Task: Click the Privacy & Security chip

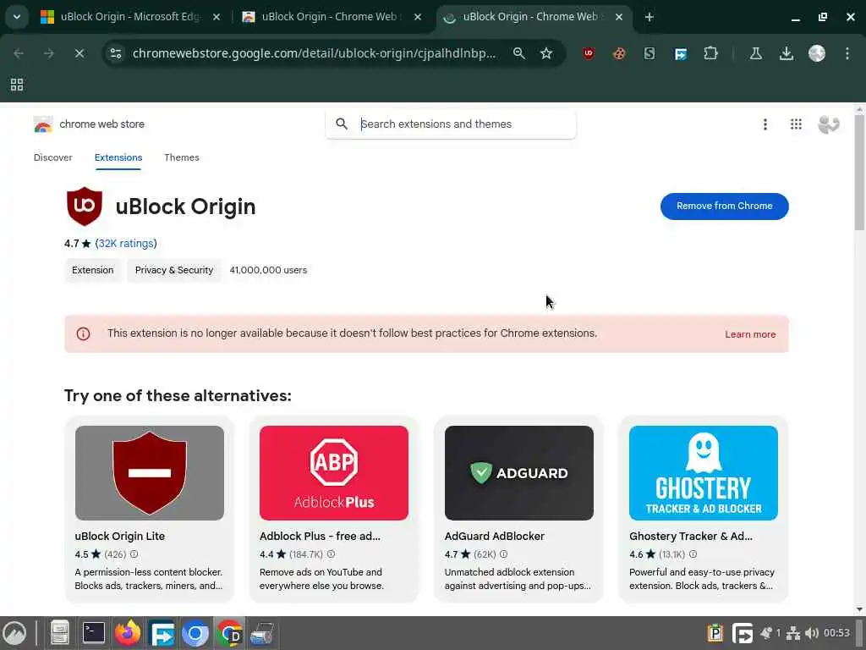Action: 174,270
